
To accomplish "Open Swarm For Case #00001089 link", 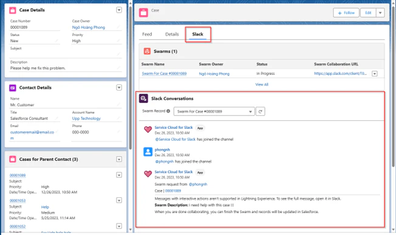I will point(164,73).
